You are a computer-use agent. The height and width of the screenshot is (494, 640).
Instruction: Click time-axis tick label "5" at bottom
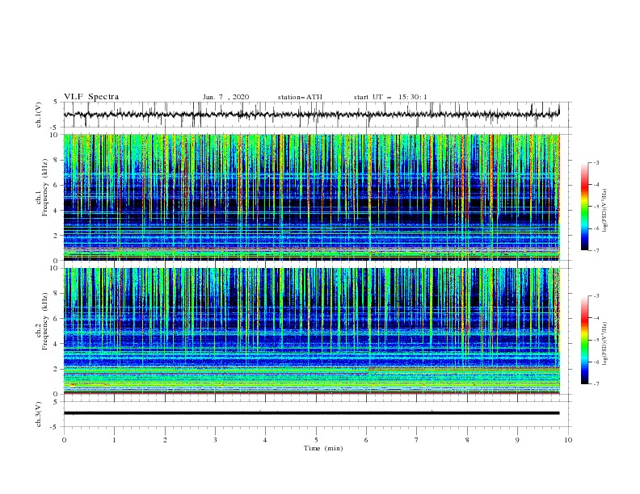pos(316,440)
